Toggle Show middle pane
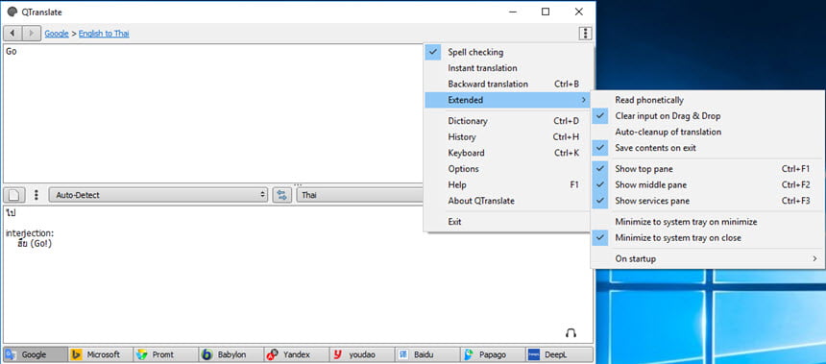 coord(708,185)
